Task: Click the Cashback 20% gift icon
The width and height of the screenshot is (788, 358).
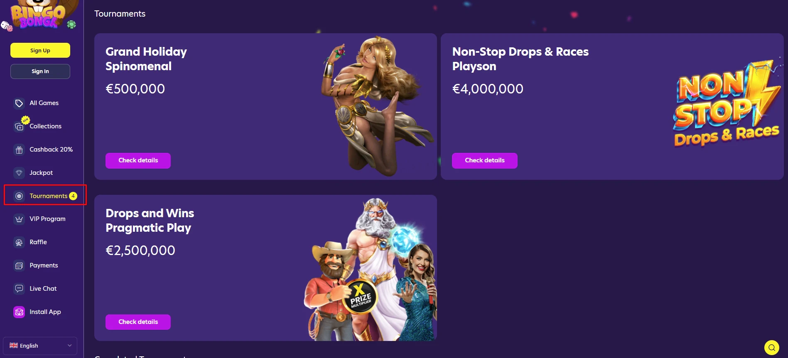Action: click(19, 150)
